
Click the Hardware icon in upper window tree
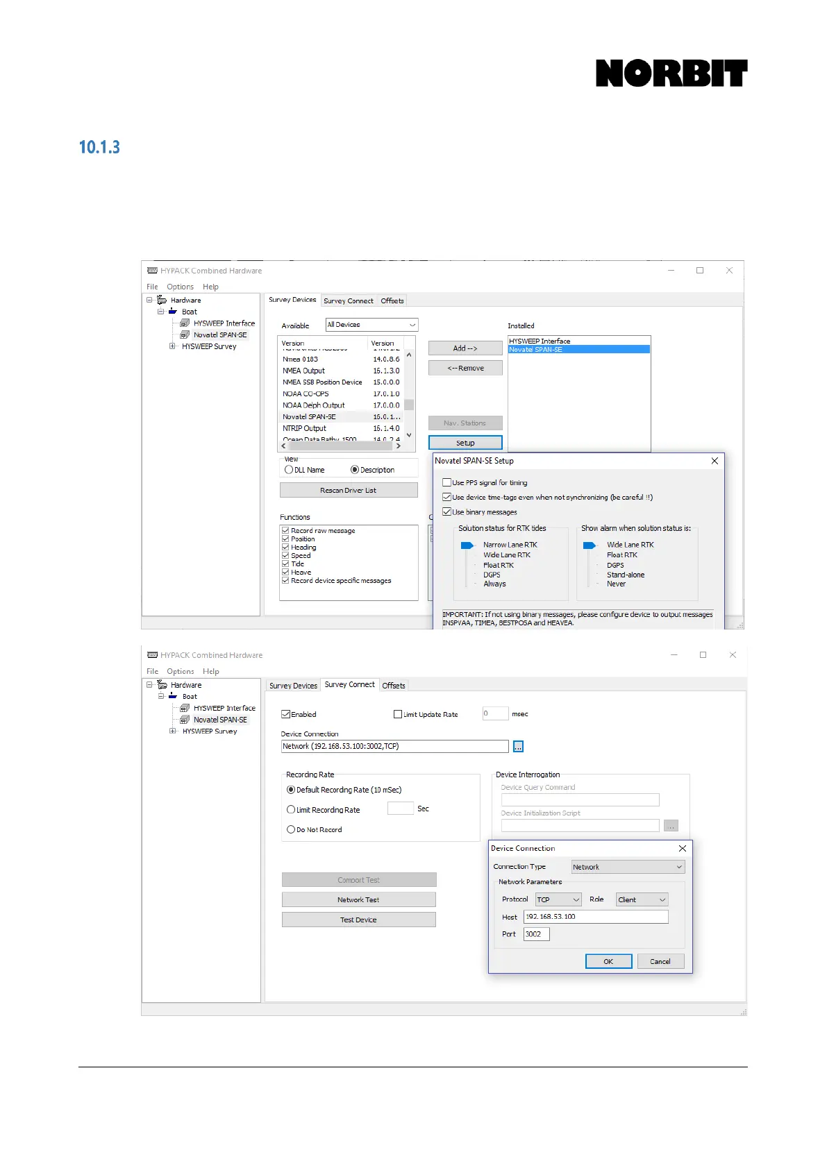[162, 300]
